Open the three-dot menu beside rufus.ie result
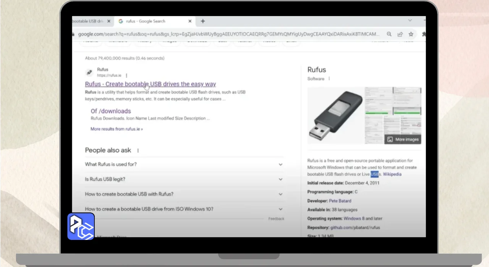 click(x=126, y=76)
